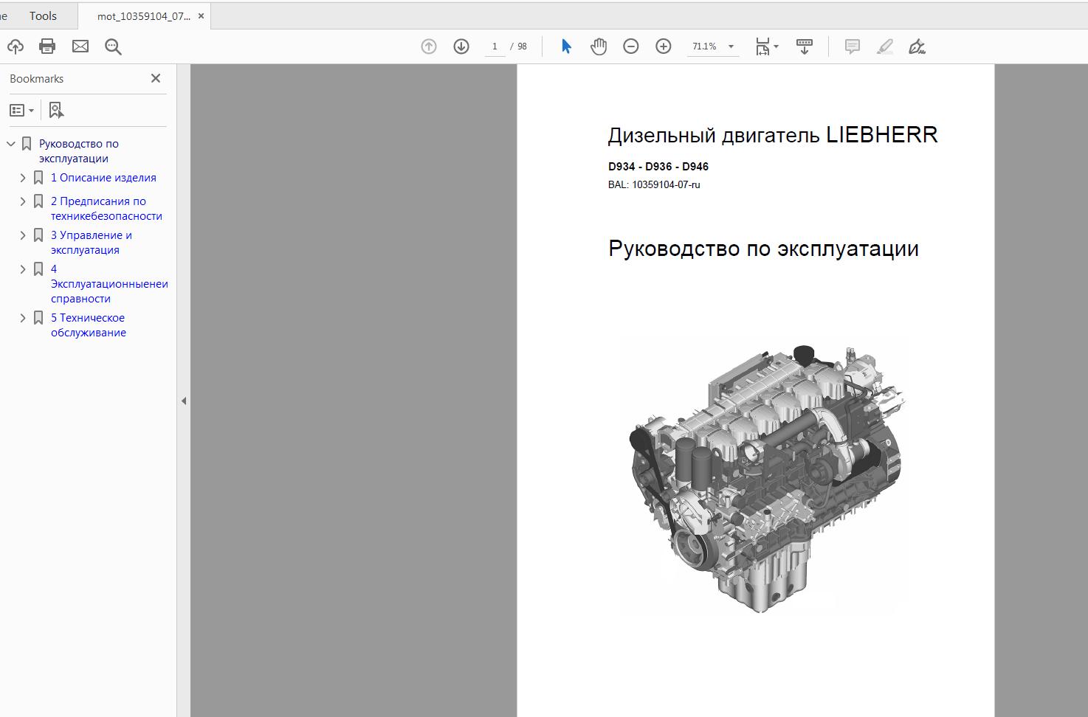Add a comment sticky note icon
Image resolution: width=1088 pixels, height=717 pixels.
853,46
